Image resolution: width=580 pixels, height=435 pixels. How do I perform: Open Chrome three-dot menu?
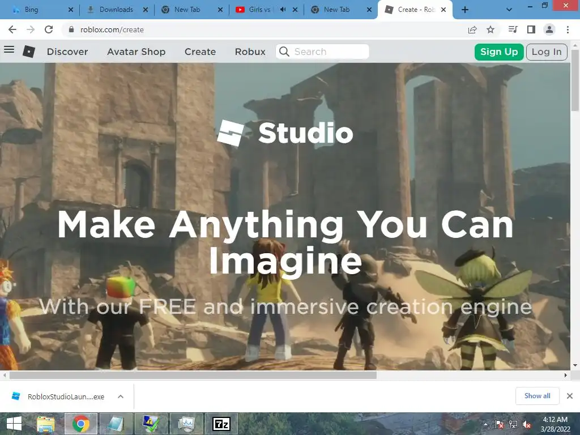[568, 29]
